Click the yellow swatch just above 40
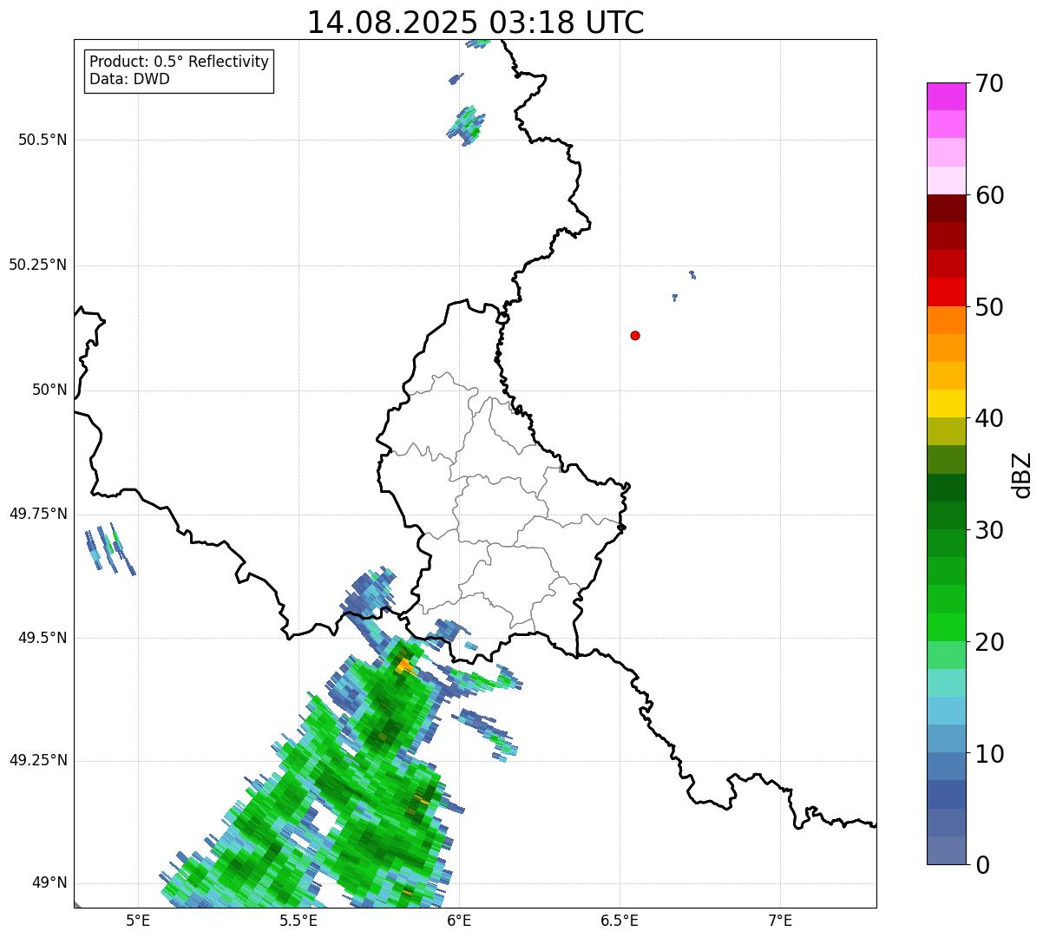The width and height of the screenshot is (1043, 938). (946, 403)
